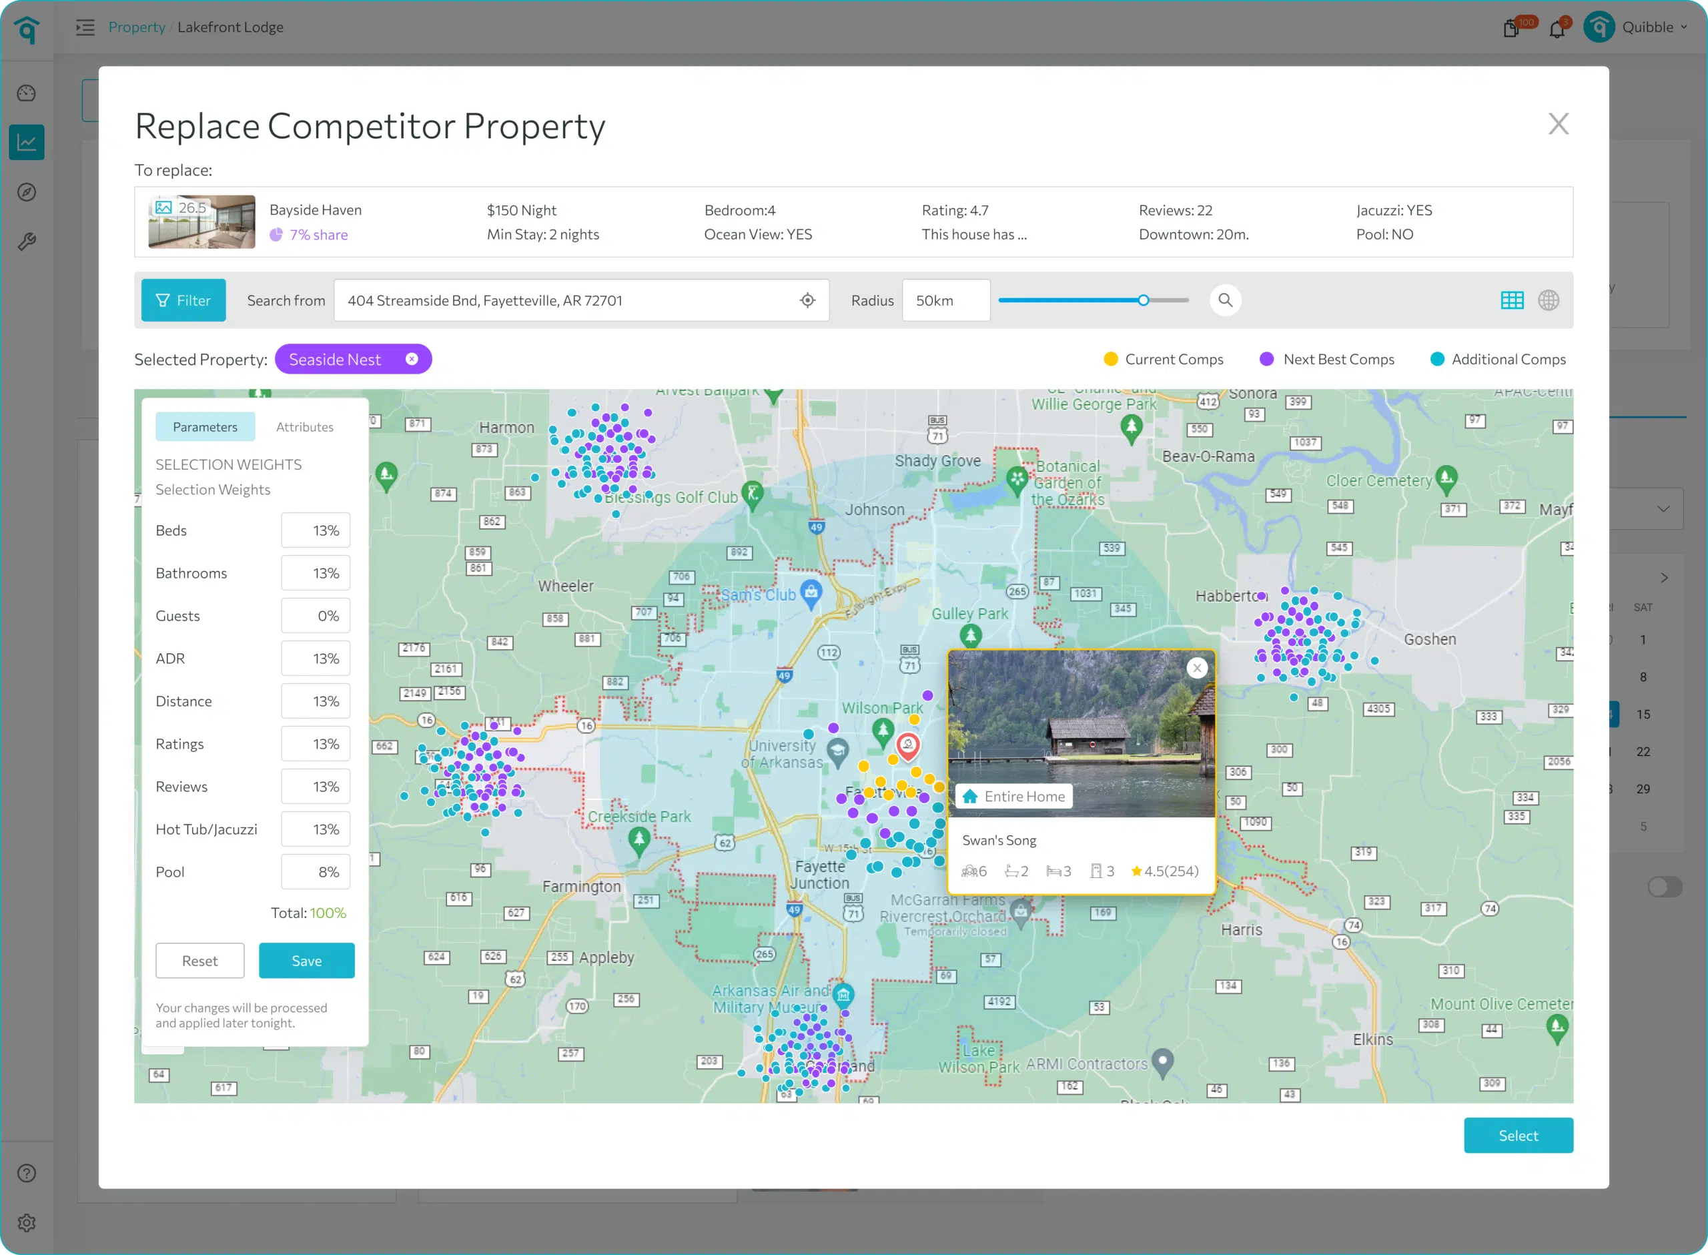This screenshot has height=1255, width=1708.
Task: Click the location target icon in search field
Action: coord(807,300)
